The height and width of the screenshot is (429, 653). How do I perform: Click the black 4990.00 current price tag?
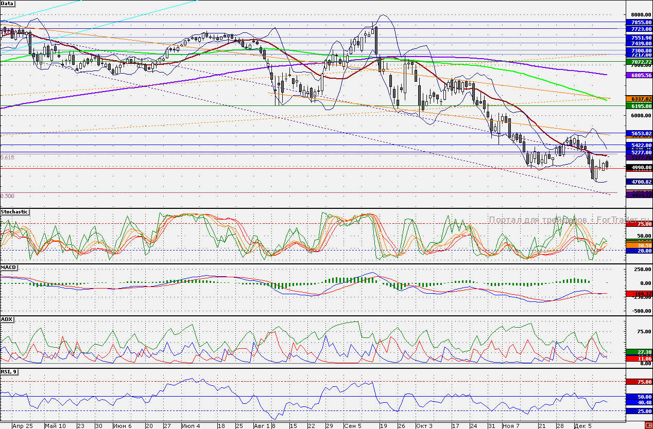click(x=638, y=168)
